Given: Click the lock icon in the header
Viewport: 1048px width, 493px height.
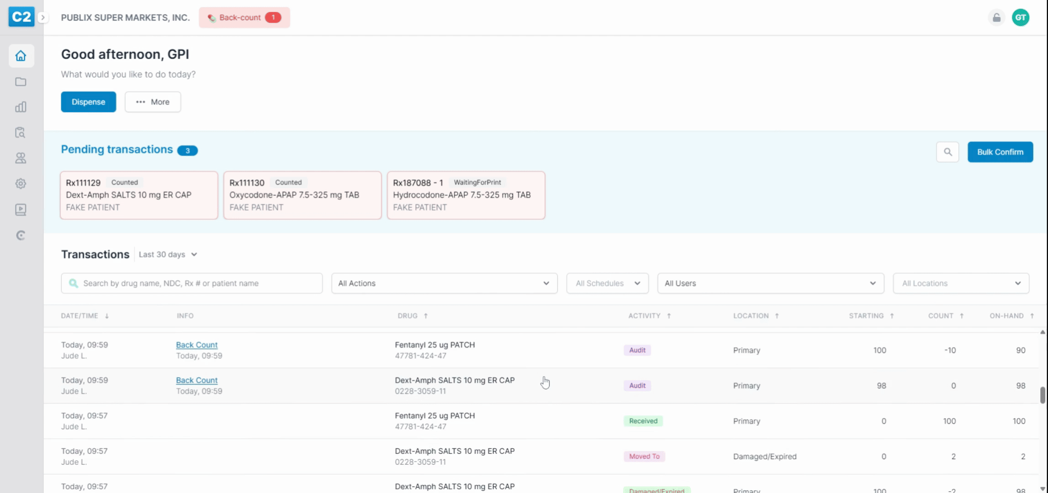Looking at the screenshot, I should [x=996, y=17].
